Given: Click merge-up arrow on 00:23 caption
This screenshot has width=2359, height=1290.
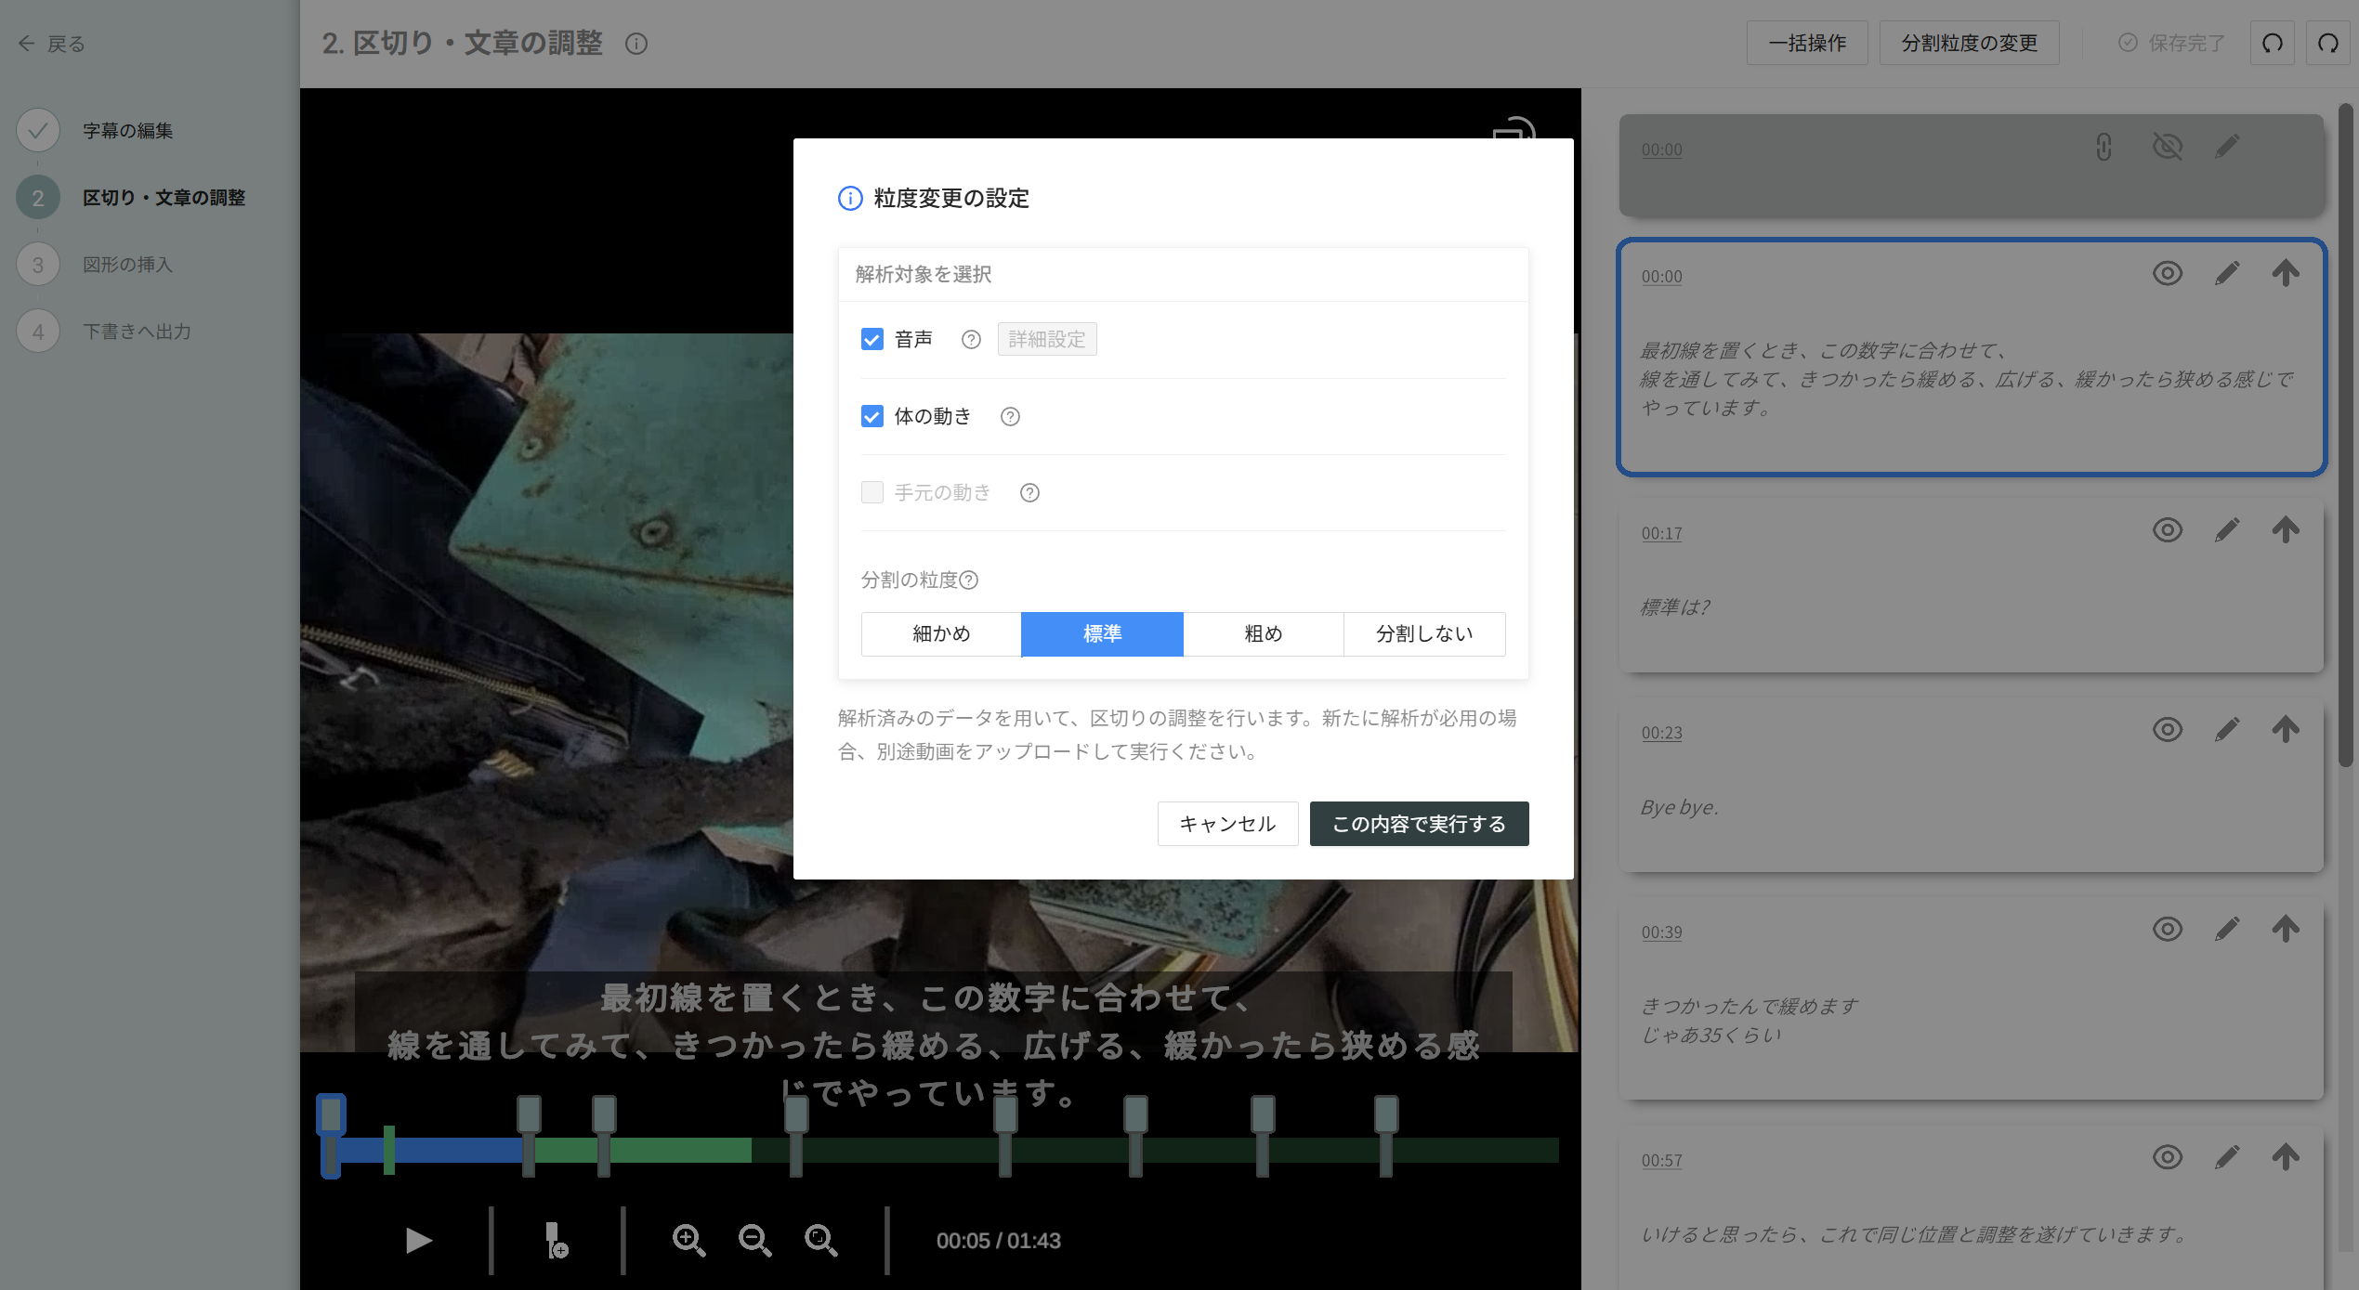Looking at the screenshot, I should point(2286,730).
